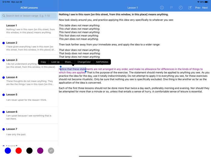The image size is (211, 158).
Task: Tap the battery indicator in status bar
Action: point(206,2)
